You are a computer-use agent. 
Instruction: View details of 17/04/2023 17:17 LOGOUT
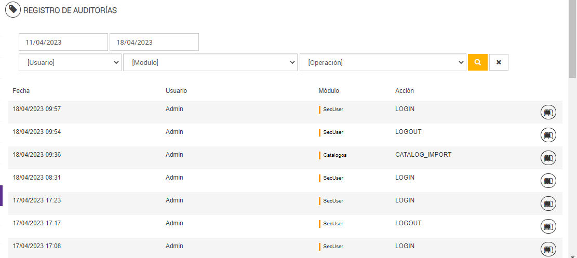click(x=548, y=226)
